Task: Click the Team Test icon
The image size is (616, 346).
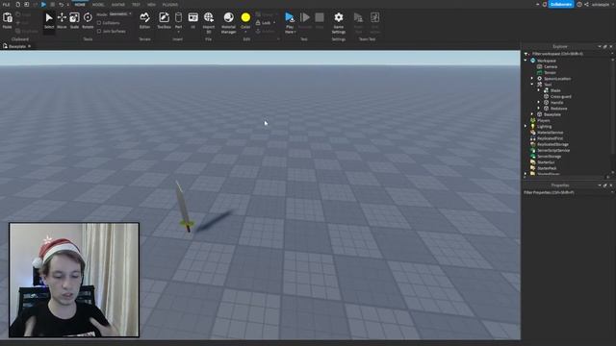Action: click(x=358, y=17)
